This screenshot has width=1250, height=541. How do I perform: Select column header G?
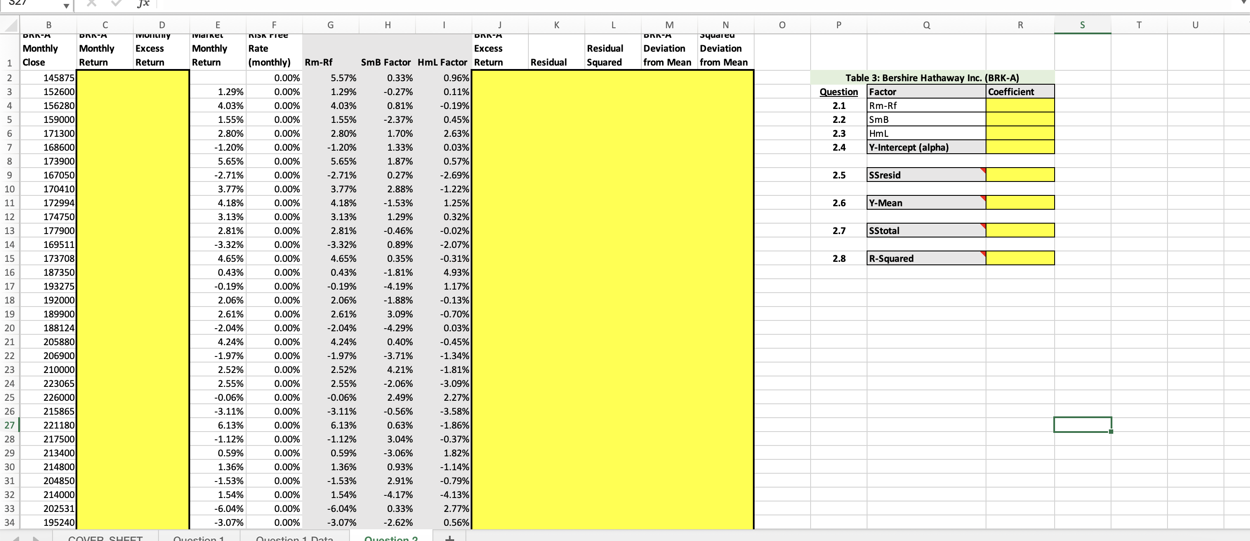pyautogui.click(x=330, y=25)
